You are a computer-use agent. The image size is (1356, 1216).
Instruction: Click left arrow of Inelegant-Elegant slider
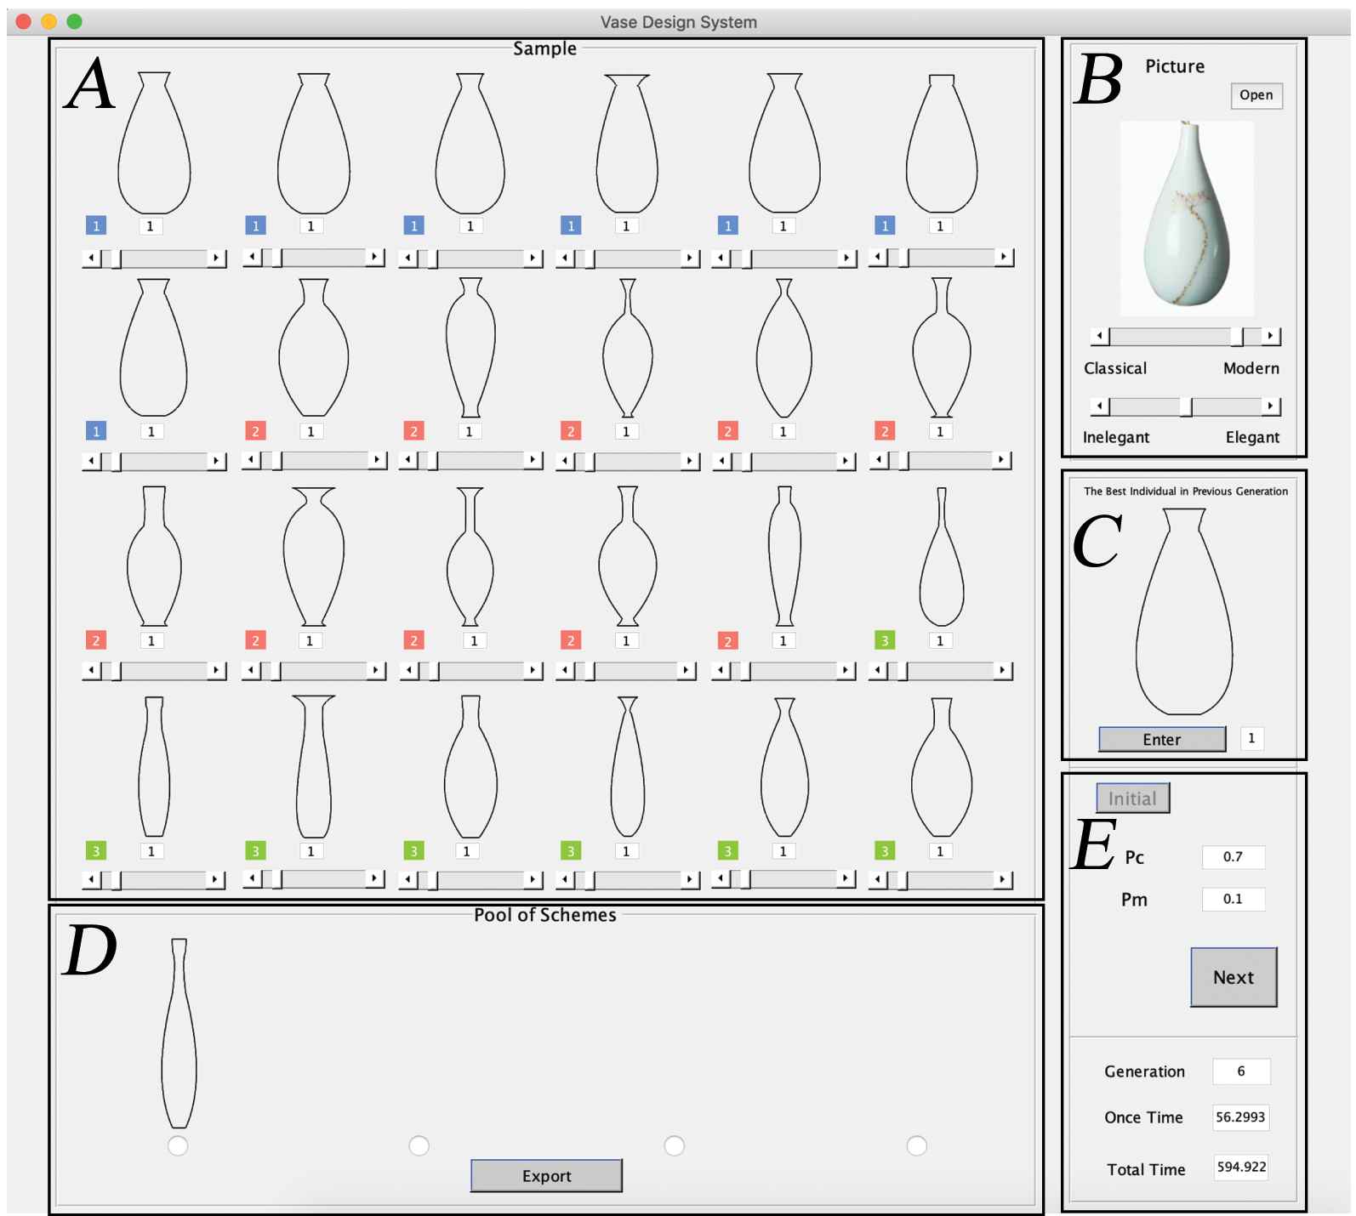pos(1100,406)
